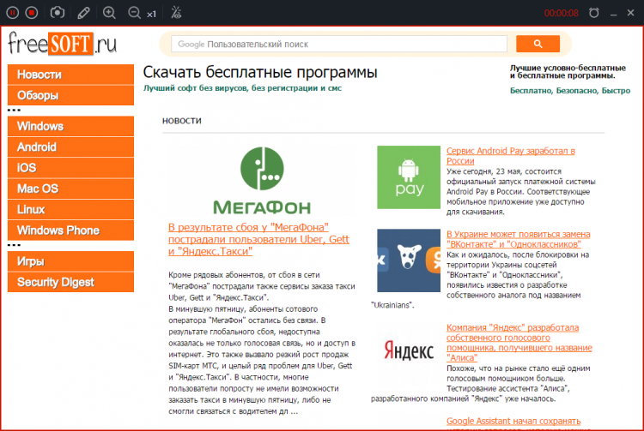
Task: Click the Бесплатно, Безопасно, Быстро text
Action: [x=570, y=91]
